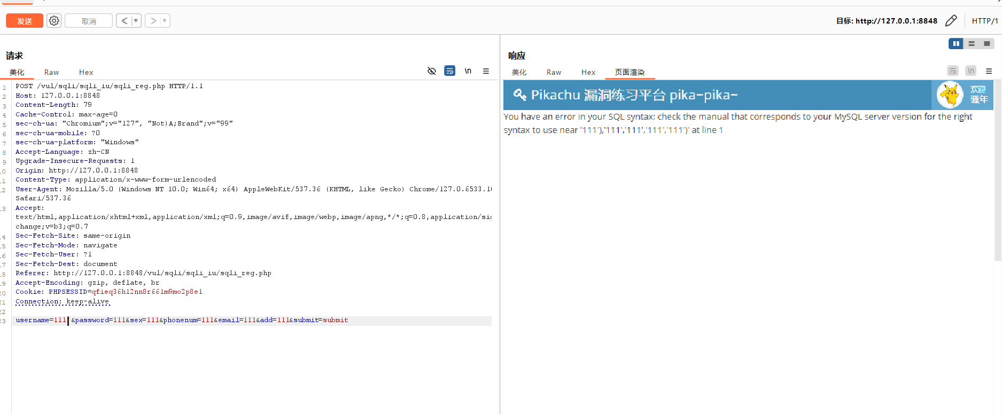Go back to previous request in history
The image size is (1002, 414).
[124, 21]
